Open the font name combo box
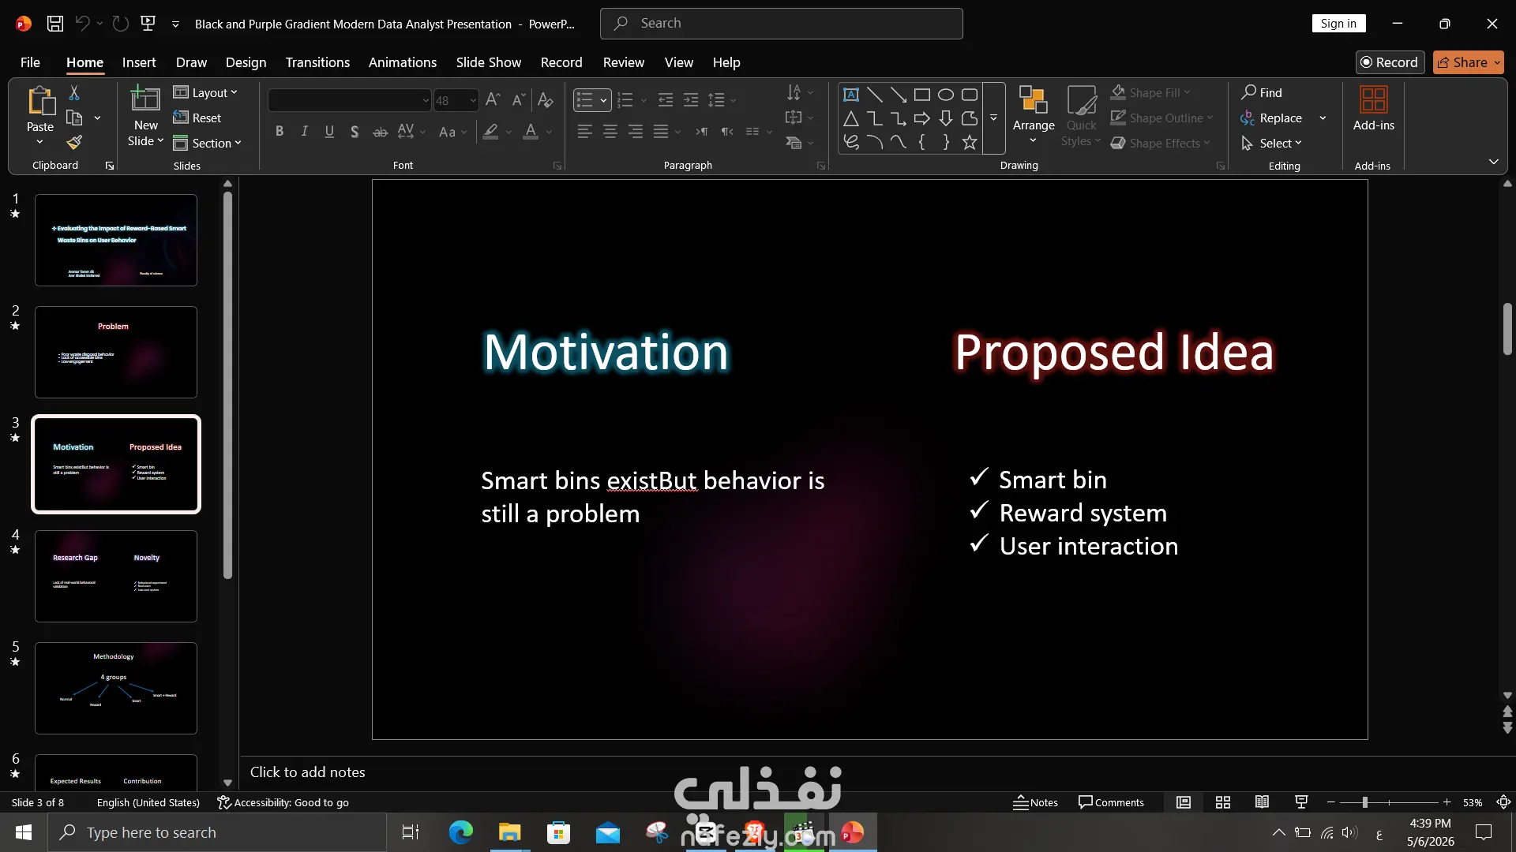 (x=349, y=100)
